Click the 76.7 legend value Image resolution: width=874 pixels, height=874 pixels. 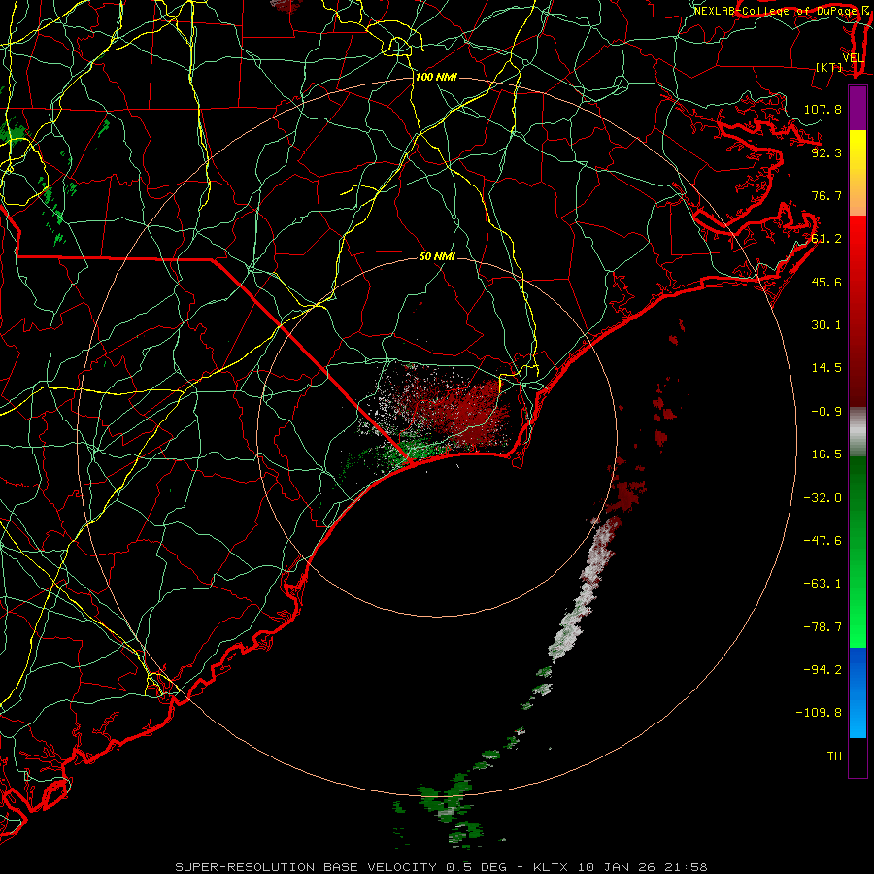[x=826, y=195]
